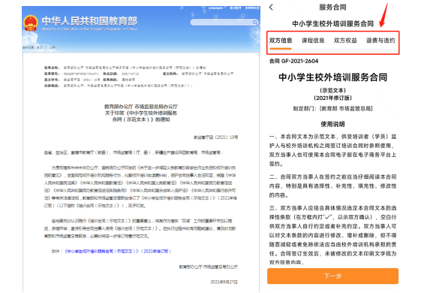Click the date 2021年9月27日 on the webpage

click(224, 282)
